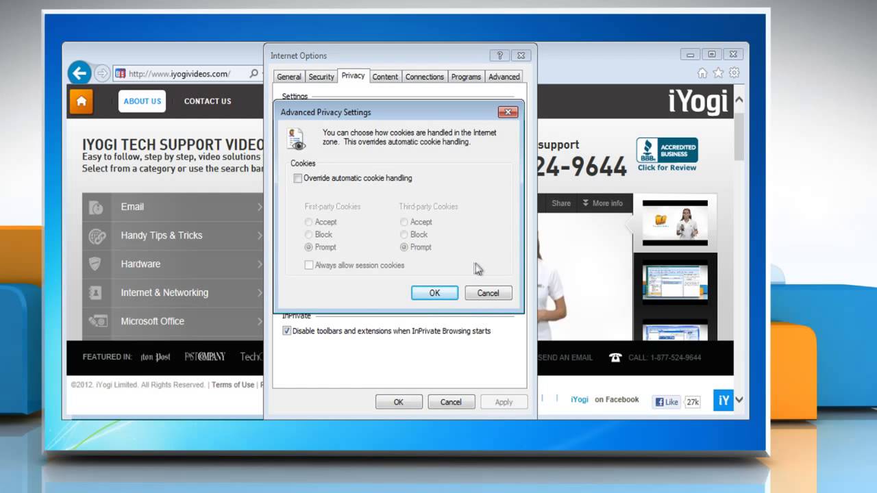Open the browser Home icon near Favorites star
Screen dimensions: 877x493
pos(702,73)
